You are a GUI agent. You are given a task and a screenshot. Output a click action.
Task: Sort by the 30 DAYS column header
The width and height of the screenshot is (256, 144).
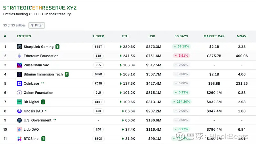[181, 36]
